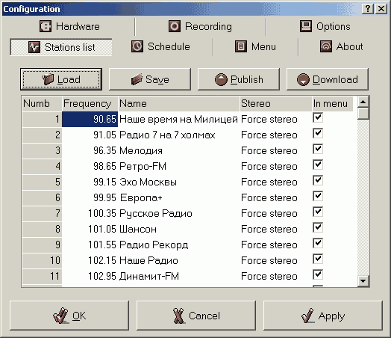Disable In menu for Шансон
This screenshot has height=338, width=391.
(318, 228)
